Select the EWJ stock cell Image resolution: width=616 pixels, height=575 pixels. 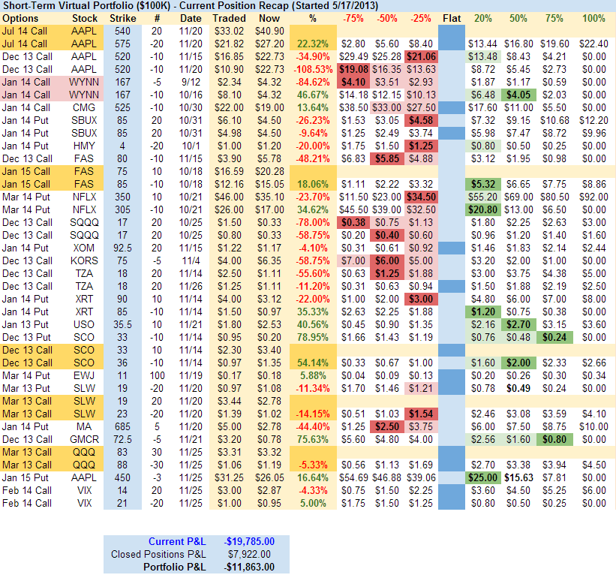pyautogui.click(x=84, y=375)
